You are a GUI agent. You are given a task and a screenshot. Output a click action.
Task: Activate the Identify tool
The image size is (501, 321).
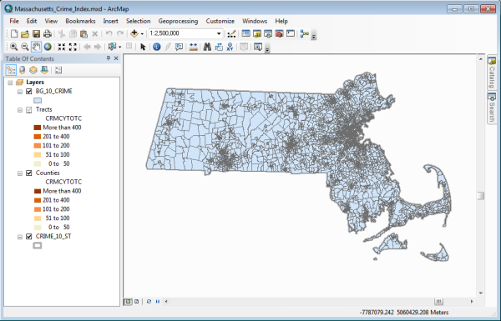[x=157, y=47]
